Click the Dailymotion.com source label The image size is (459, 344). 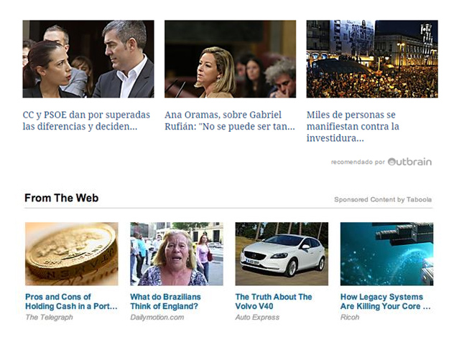pyautogui.click(x=157, y=317)
